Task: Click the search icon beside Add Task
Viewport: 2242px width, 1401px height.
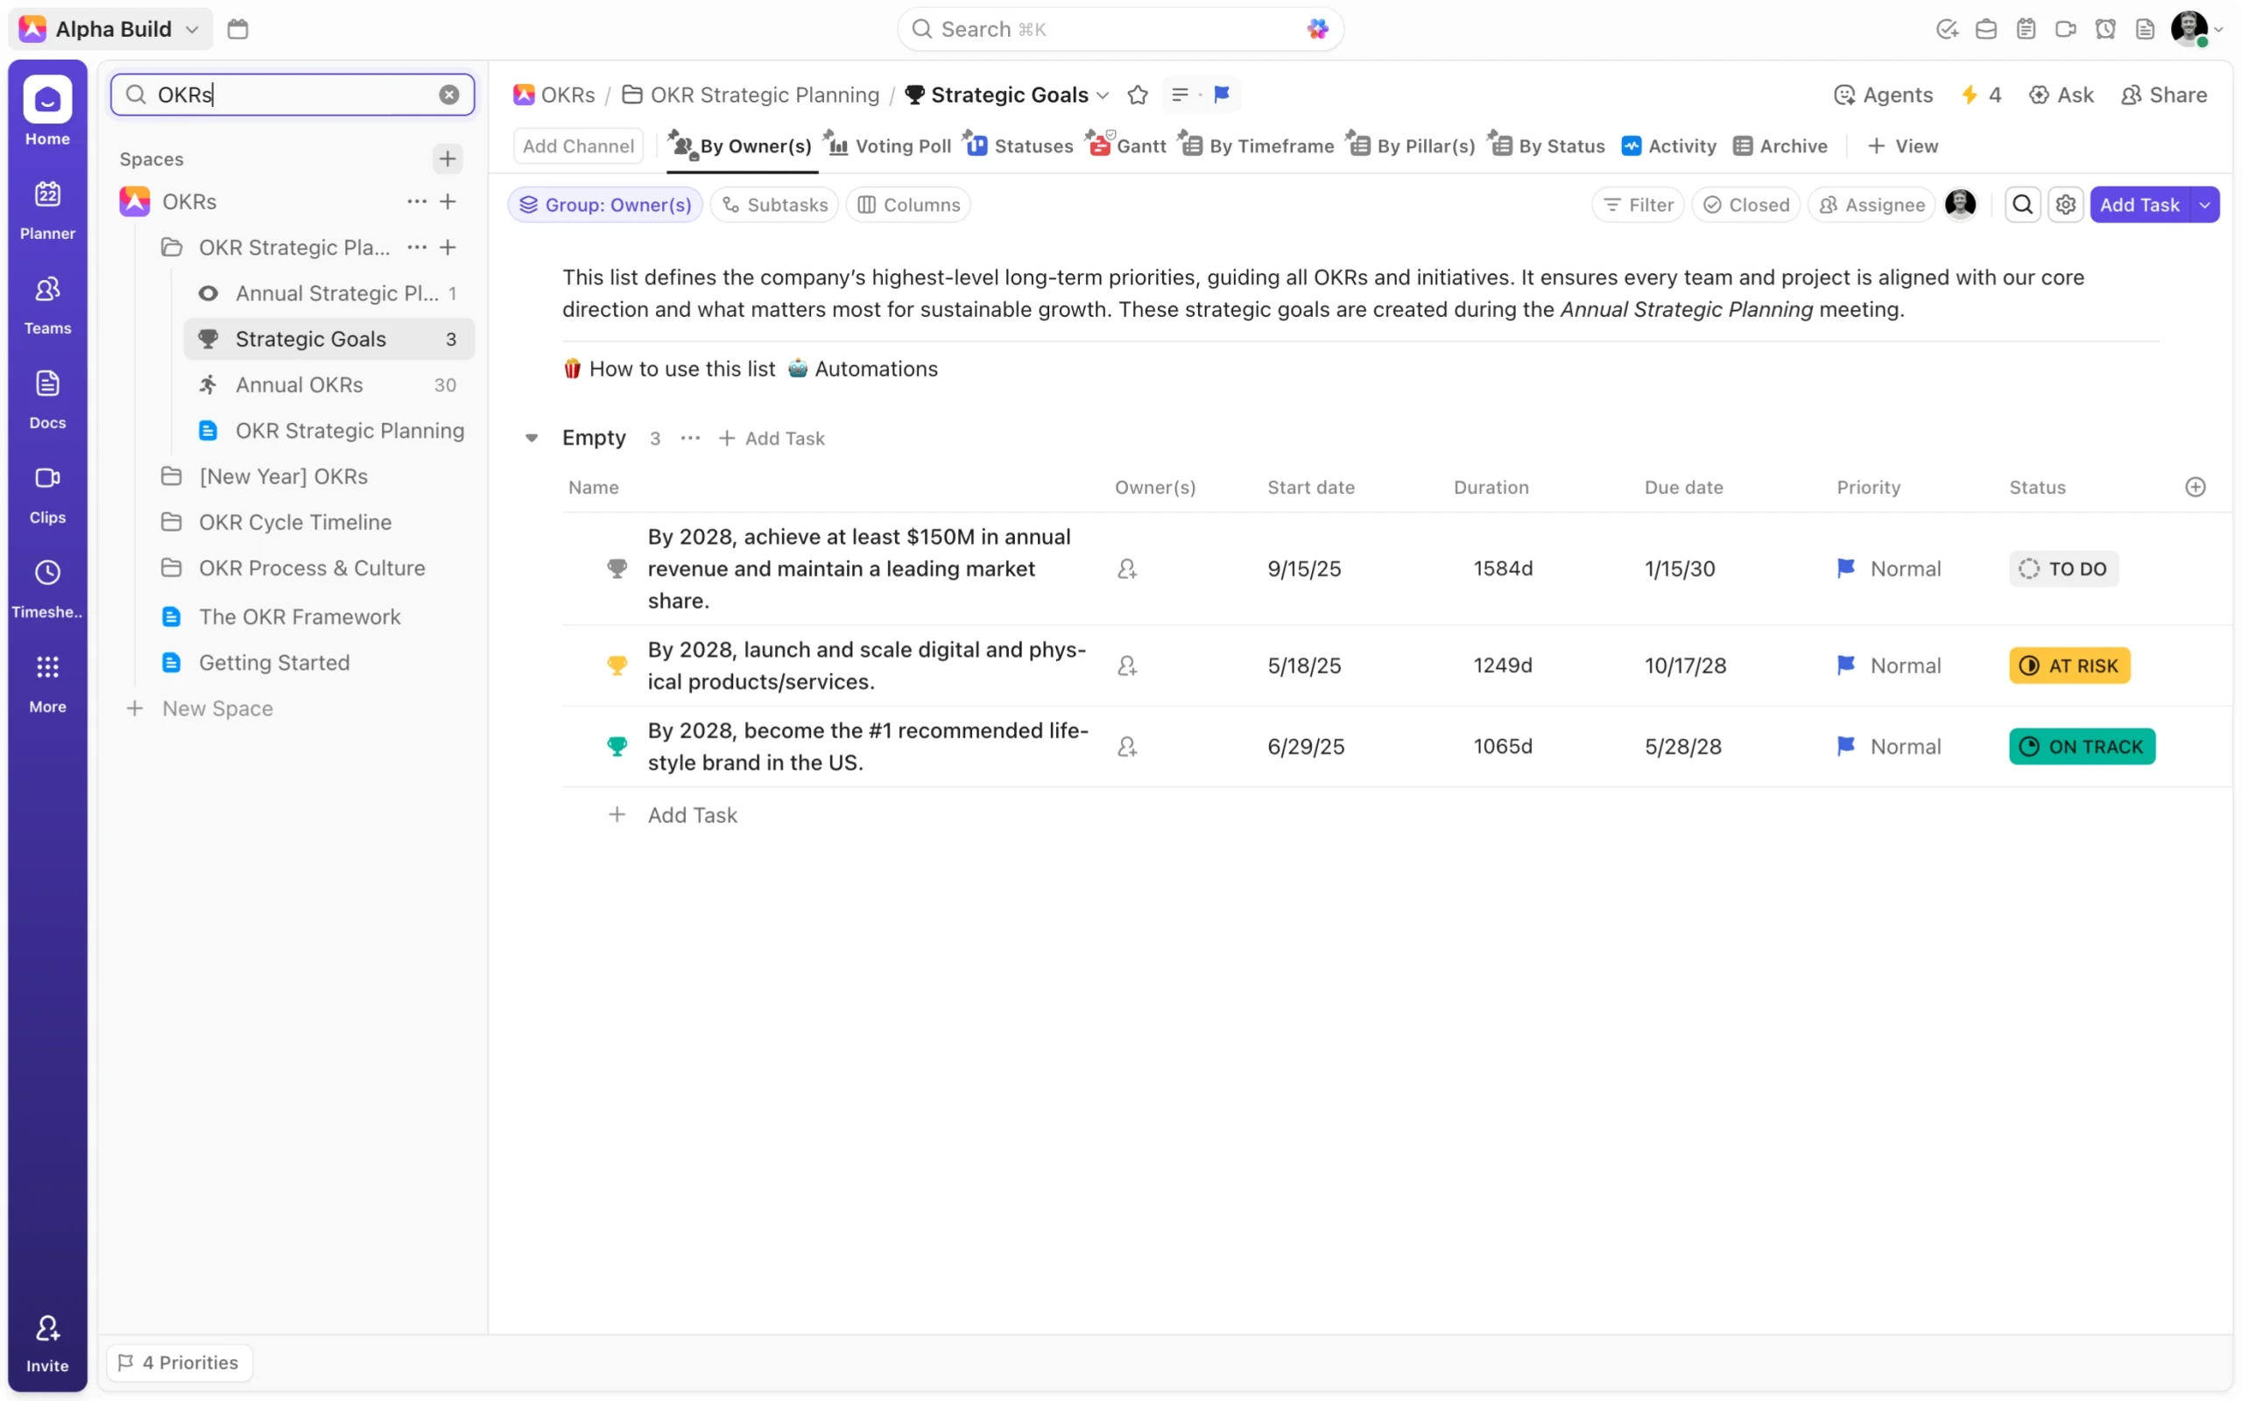Action: coord(2022,205)
